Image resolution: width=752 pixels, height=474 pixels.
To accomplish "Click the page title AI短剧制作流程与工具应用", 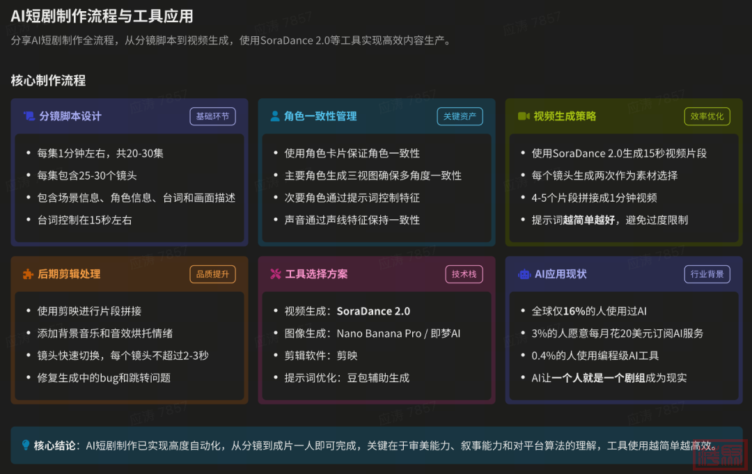I will (102, 16).
